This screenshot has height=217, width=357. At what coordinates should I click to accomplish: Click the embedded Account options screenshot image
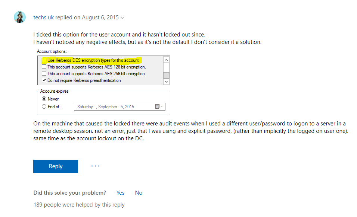click(103, 82)
